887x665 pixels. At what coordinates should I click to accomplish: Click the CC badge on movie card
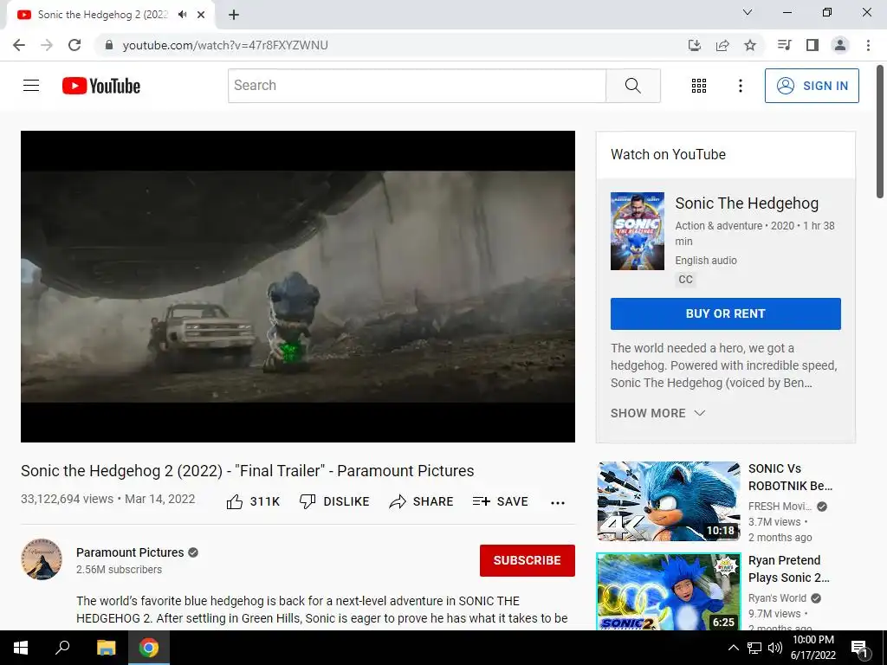[x=686, y=280]
